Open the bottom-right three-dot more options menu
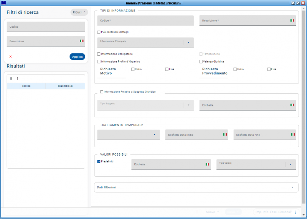This screenshot has height=219, width=307. click(295, 212)
